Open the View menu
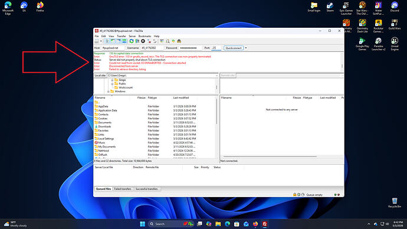This screenshot has height=229, width=407. tap(111, 36)
